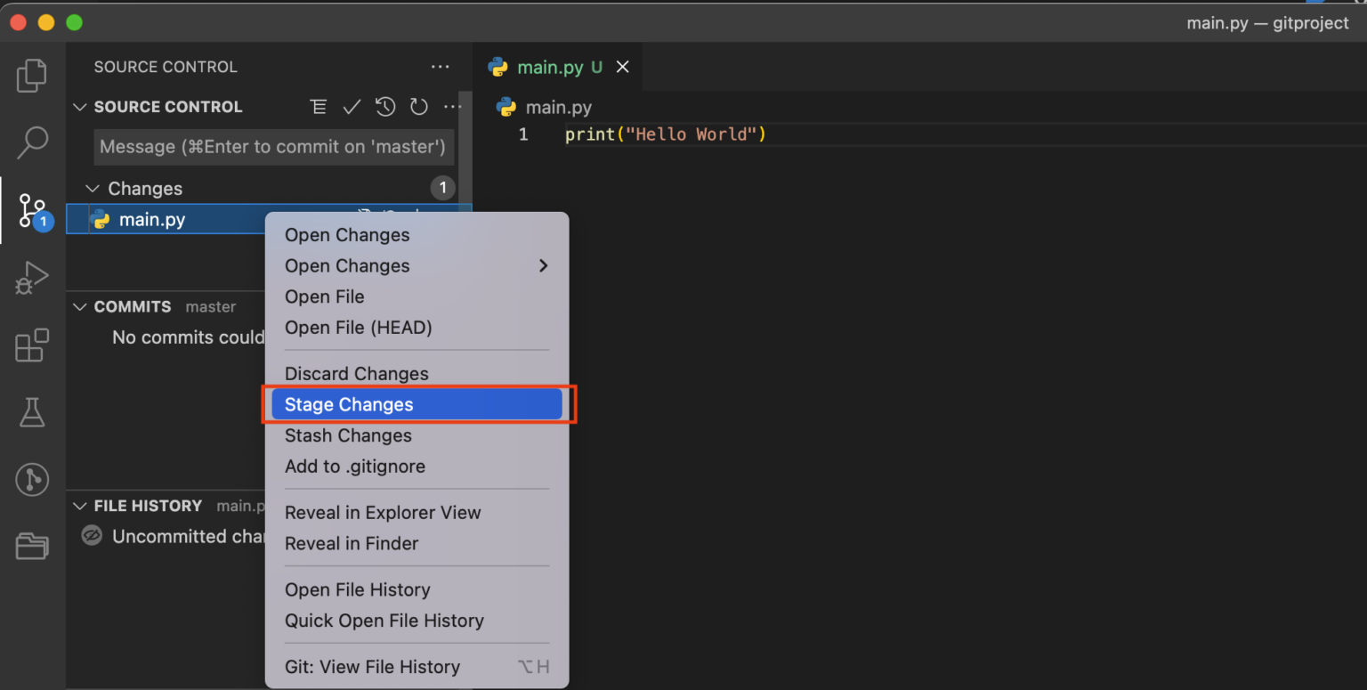
Task: Open the Search view icon
Action: [32, 142]
